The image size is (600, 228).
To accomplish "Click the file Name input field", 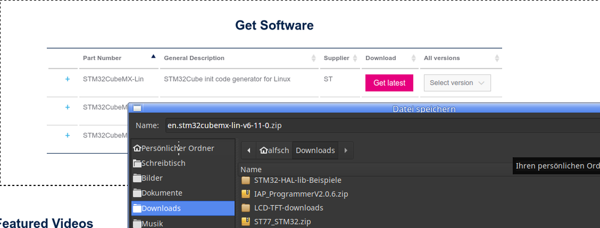I will point(383,125).
